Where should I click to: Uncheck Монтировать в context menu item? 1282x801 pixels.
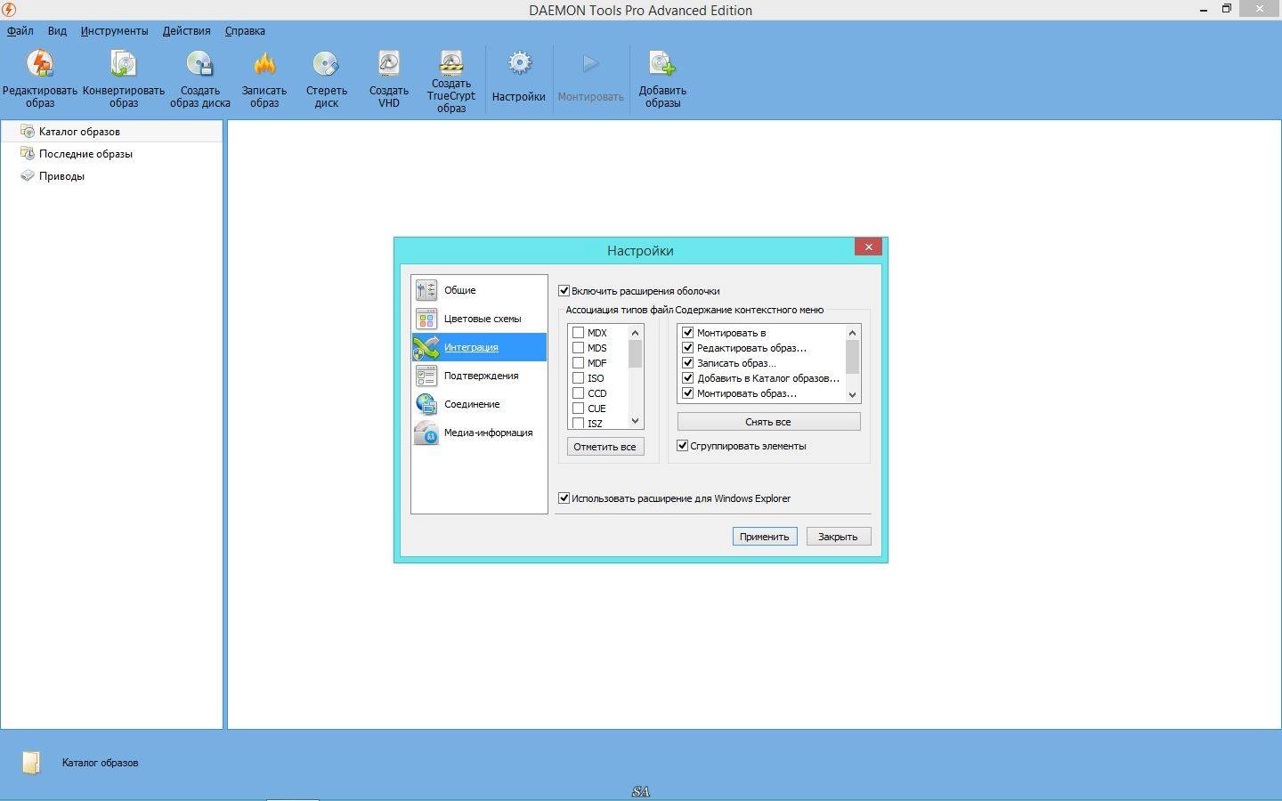tap(687, 333)
